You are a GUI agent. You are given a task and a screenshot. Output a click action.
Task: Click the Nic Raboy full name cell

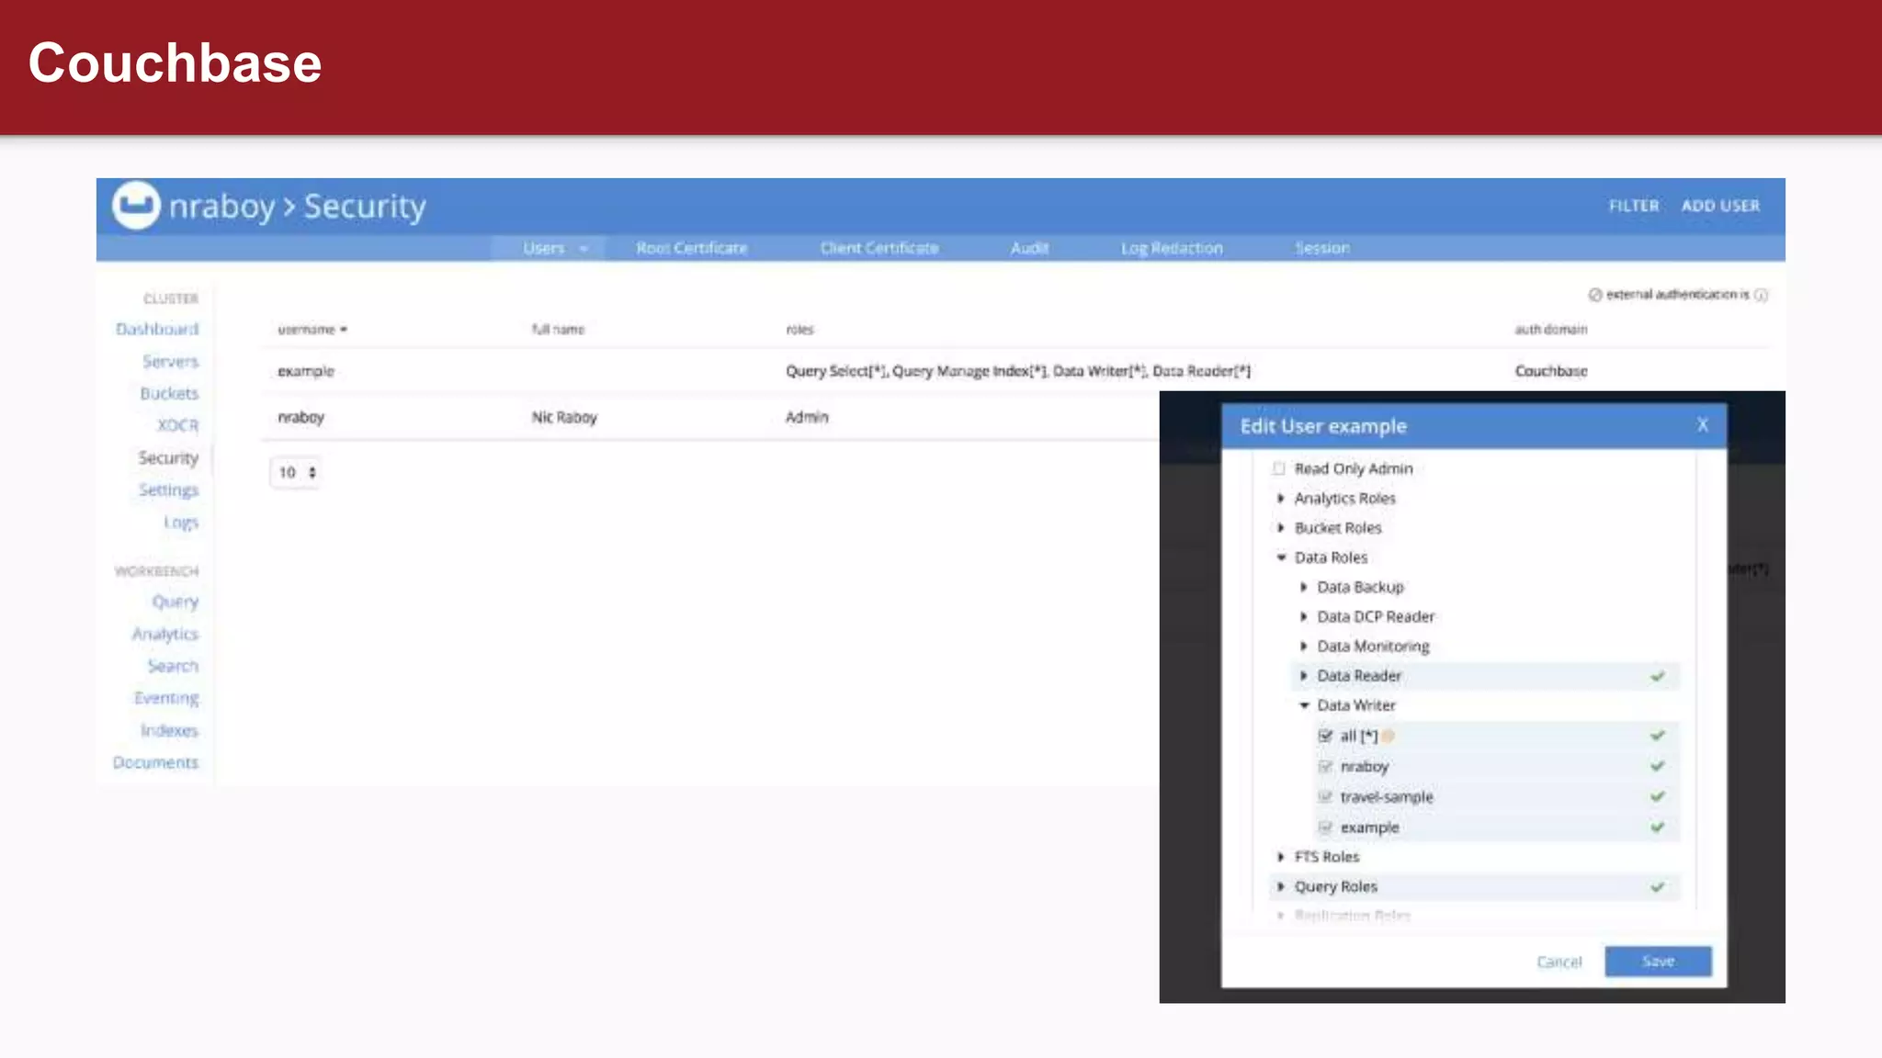pyautogui.click(x=564, y=417)
